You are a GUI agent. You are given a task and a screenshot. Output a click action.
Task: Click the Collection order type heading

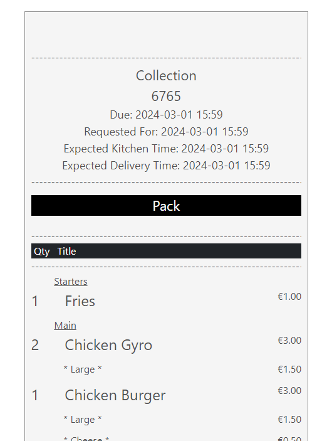pos(166,75)
